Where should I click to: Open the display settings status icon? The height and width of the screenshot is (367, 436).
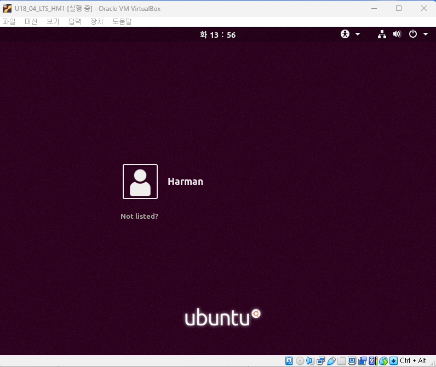pos(352,360)
